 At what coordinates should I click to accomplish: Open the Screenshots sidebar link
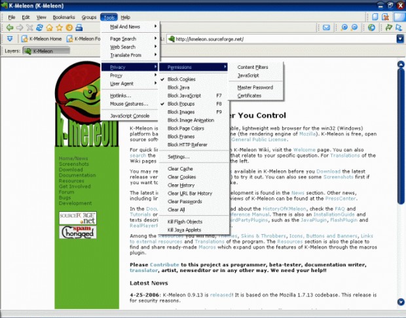coord(74,164)
